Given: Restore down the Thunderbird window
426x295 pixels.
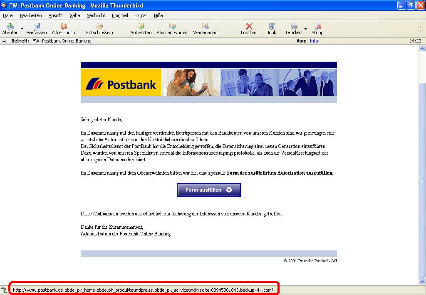Looking at the screenshot, I should [411, 5].
